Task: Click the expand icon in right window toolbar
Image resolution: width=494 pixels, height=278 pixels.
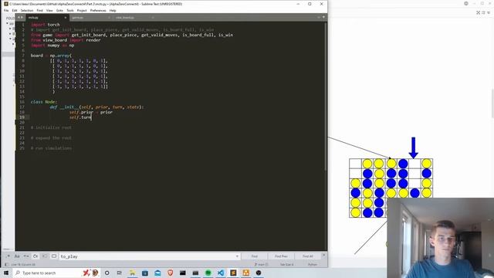Action: coord(478,12)
